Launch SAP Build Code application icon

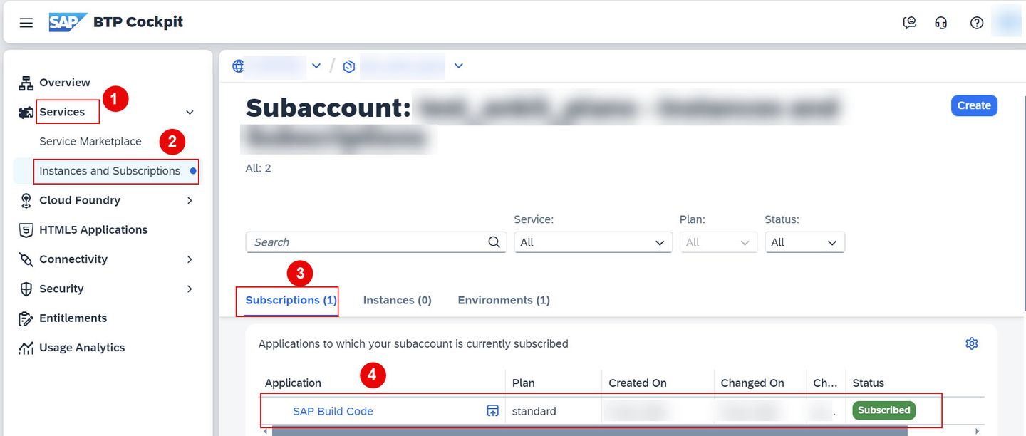[492, 411]
